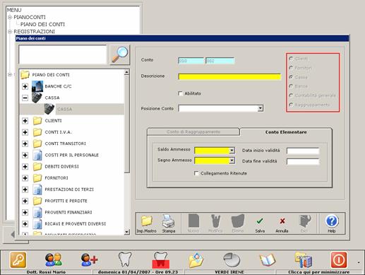The image size is (365, 275).
Task: Toggle Collegamento Ritenute checkbox
Action: click(x=196, y=173)
